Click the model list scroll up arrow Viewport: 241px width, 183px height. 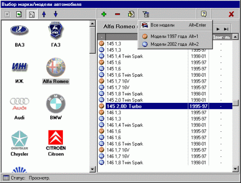pyautogui.click(x=236, y=37)
